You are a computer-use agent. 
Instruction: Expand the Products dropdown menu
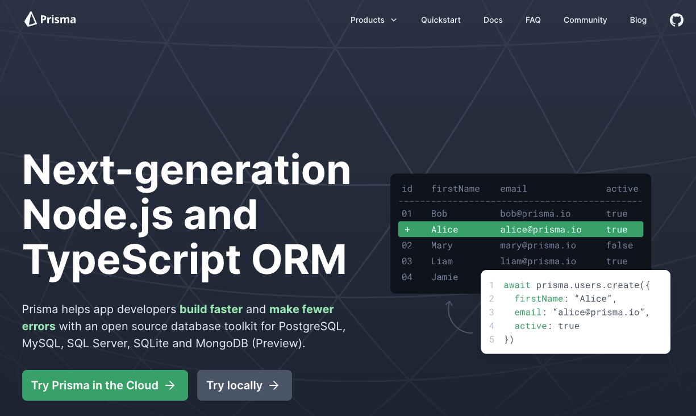[x=373, y=20]
